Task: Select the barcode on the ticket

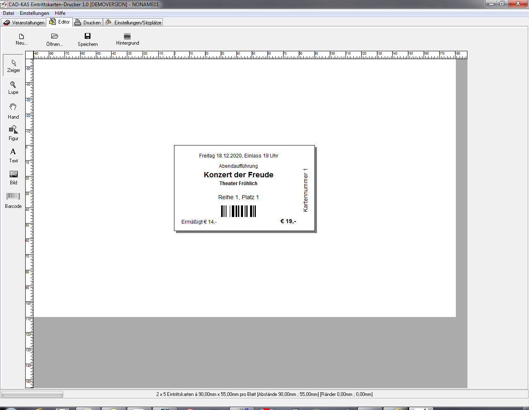Action: tap(238, 211)
